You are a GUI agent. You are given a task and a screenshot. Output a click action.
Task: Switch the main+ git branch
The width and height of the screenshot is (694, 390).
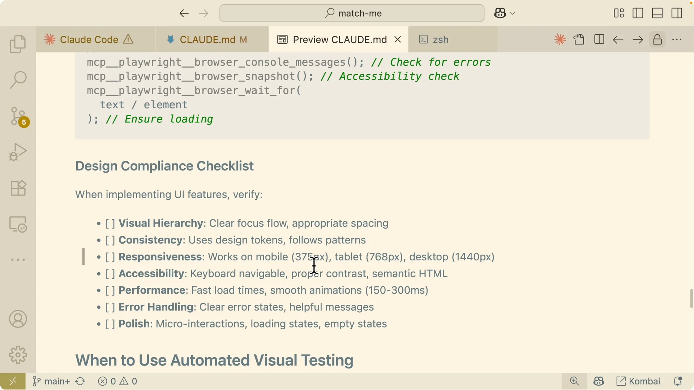click(51, 381)
